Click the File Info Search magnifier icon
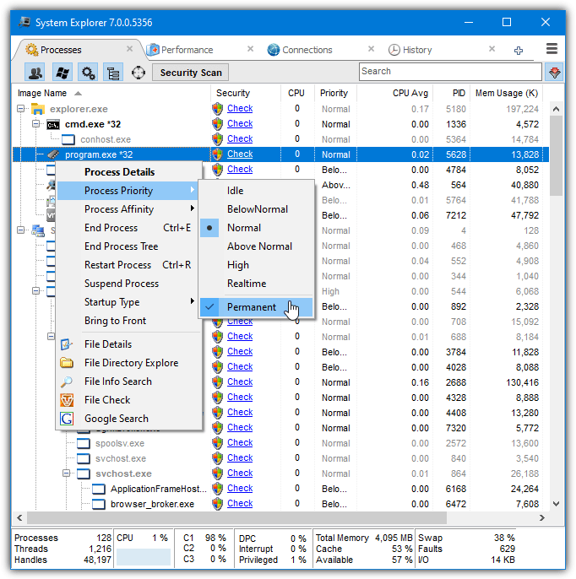The width and height of the screenshot is (576, 579). [x=67, y=381]
